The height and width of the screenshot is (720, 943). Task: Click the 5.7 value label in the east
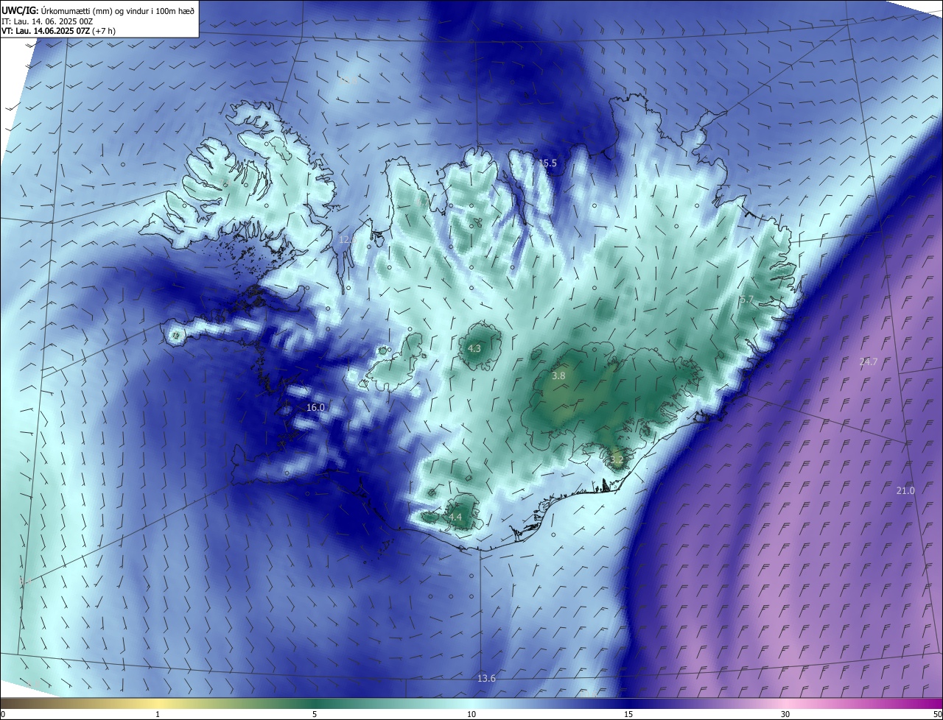(746, 300)
